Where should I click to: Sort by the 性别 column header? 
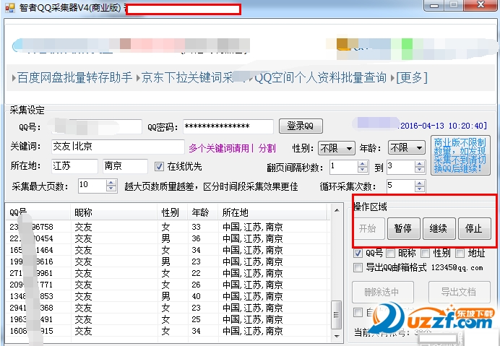pos(172,212)
